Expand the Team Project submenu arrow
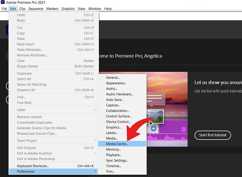 (95, 141)
